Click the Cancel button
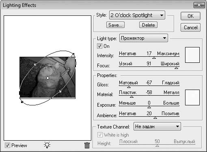 [x=190, y=28]
